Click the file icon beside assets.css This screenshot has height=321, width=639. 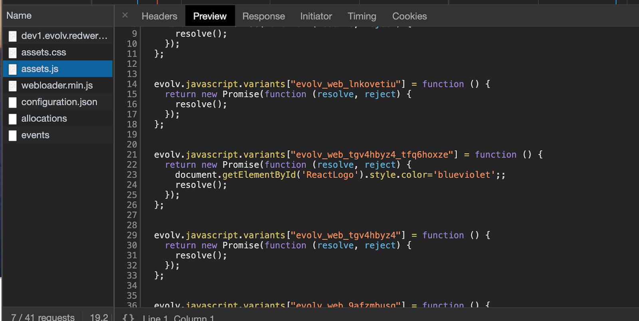pos(13,53)
